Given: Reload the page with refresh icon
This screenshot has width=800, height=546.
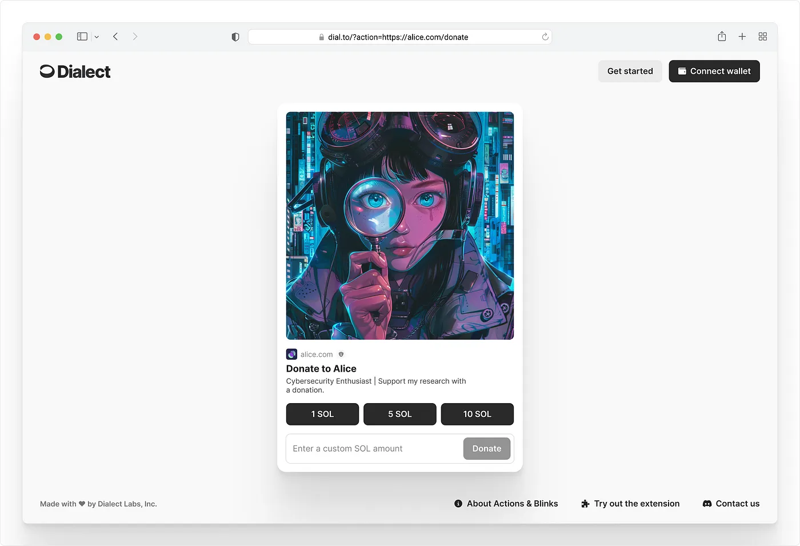Looking at the screenshot, I should tap(545, 37).
